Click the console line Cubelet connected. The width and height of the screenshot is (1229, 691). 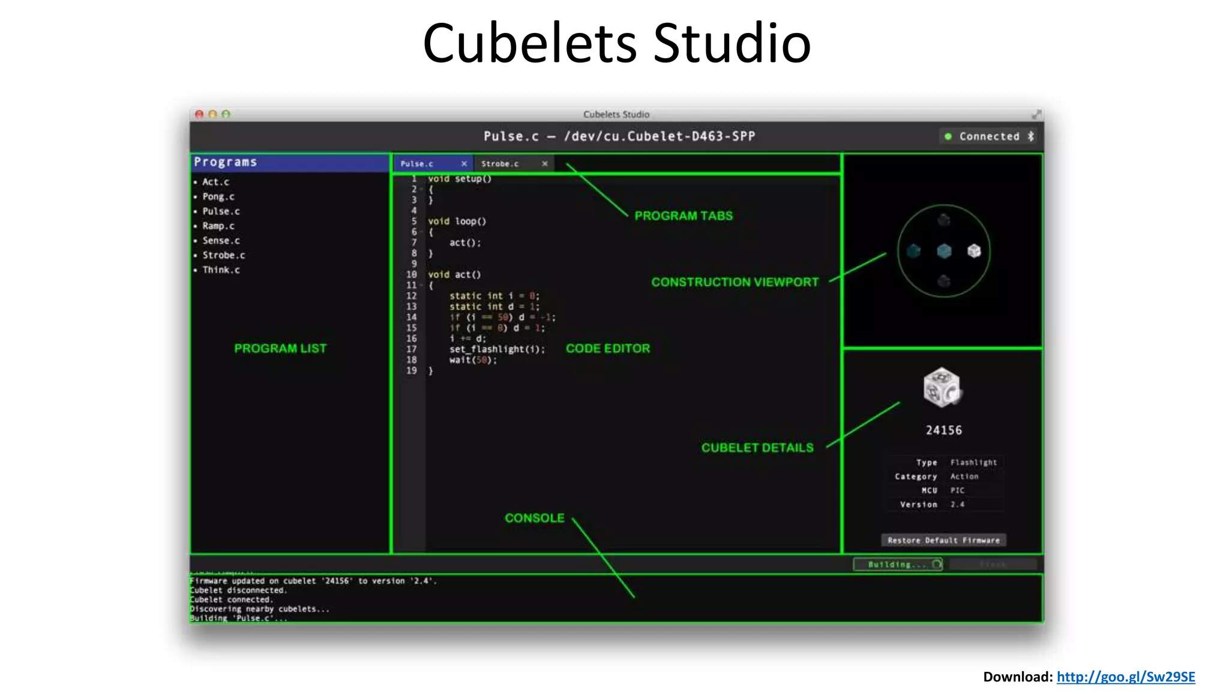(x=231, y=599)
